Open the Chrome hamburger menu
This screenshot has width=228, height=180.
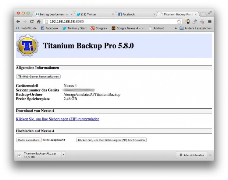[210, 22]
